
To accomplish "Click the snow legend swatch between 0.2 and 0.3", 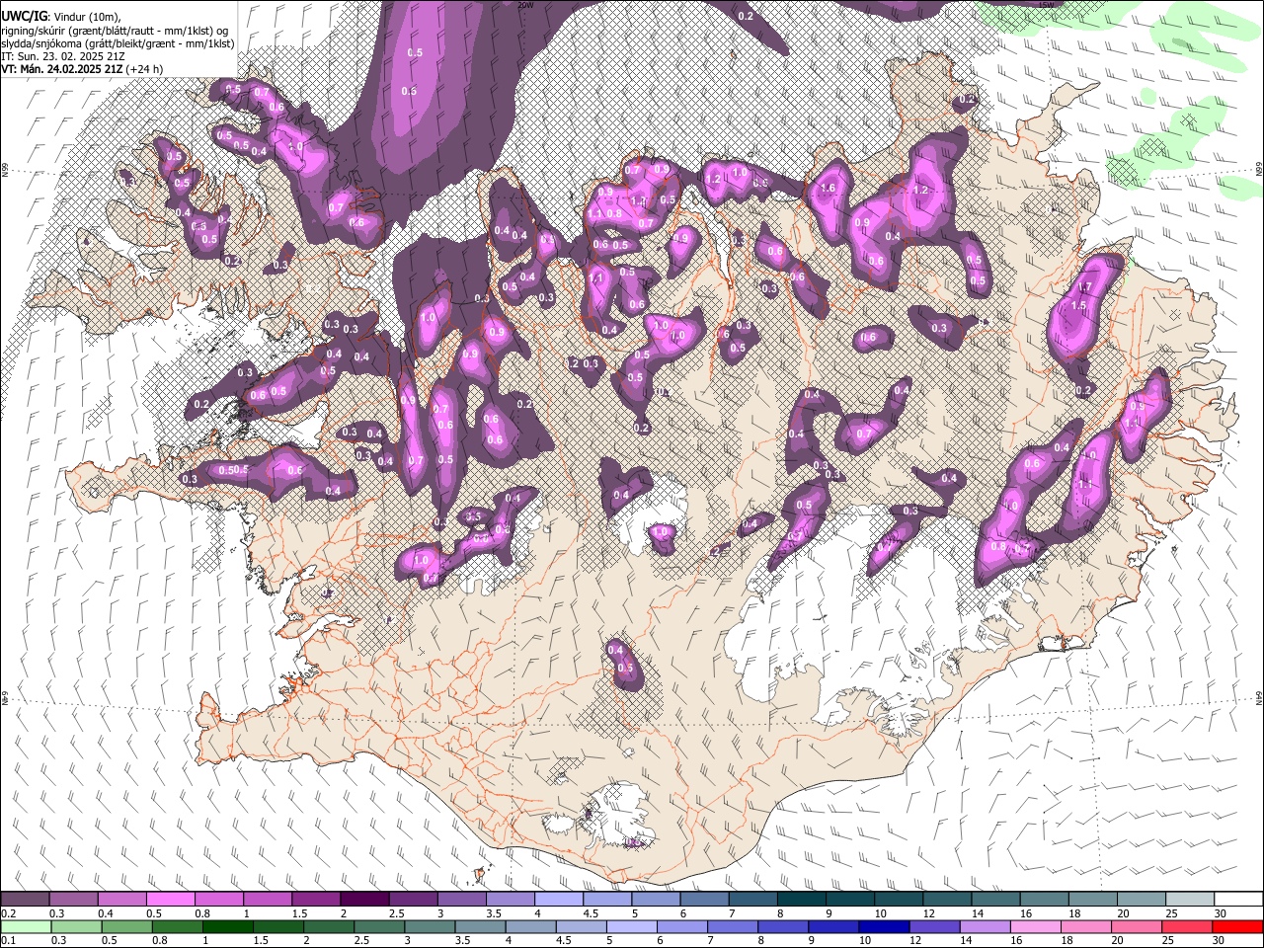I will pyautogui.click(x=25, y=899).
